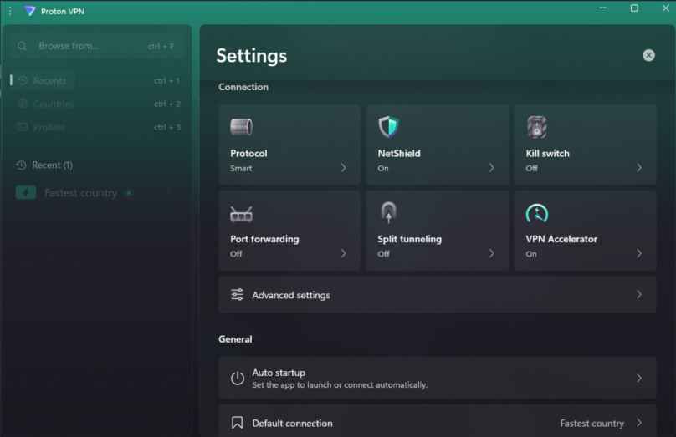This screenshot has width=676, height=437.
Task: Click the Split tunneling icon
Action: point(388,213)
